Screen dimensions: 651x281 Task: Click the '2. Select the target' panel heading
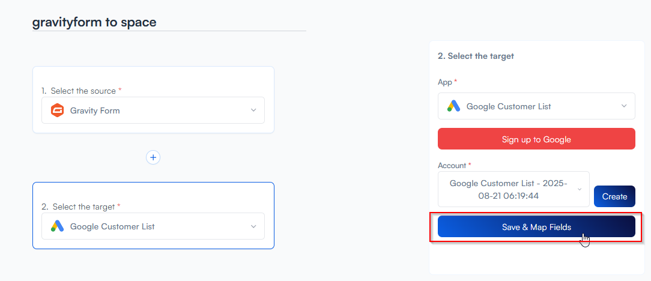(x=476, y=56)
